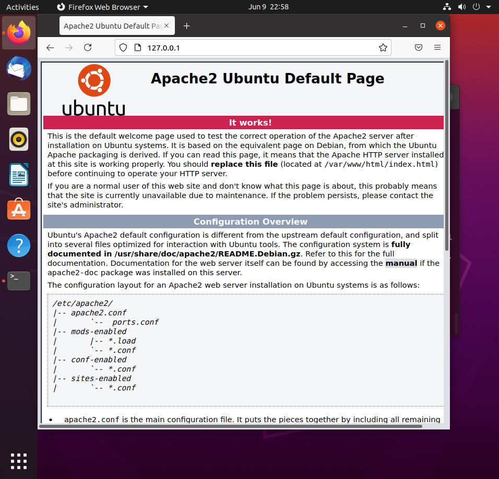Click 'ports.conf' in the config tree

coord(135,322)
